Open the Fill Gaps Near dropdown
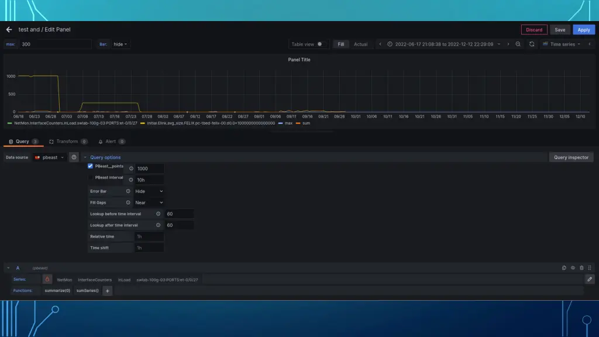This screenshot has height=337, width=599. click(x=149, y=202)
